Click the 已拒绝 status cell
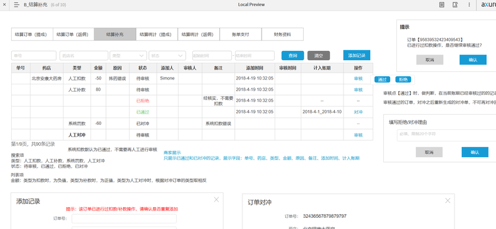Image resolution: width=496 pixels, height=229 pixels. [x=143, y=101]
